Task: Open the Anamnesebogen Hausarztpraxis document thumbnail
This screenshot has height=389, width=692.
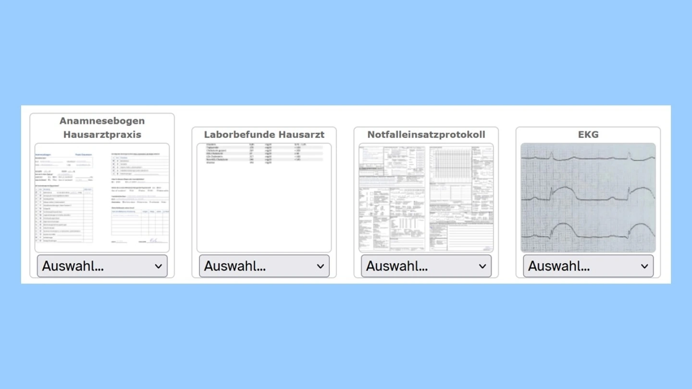Action: [x=102, y=197]
